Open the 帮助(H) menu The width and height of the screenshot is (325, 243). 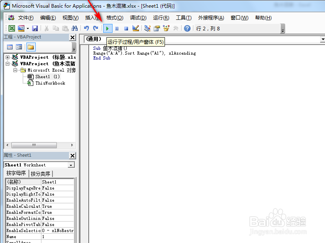263,18
